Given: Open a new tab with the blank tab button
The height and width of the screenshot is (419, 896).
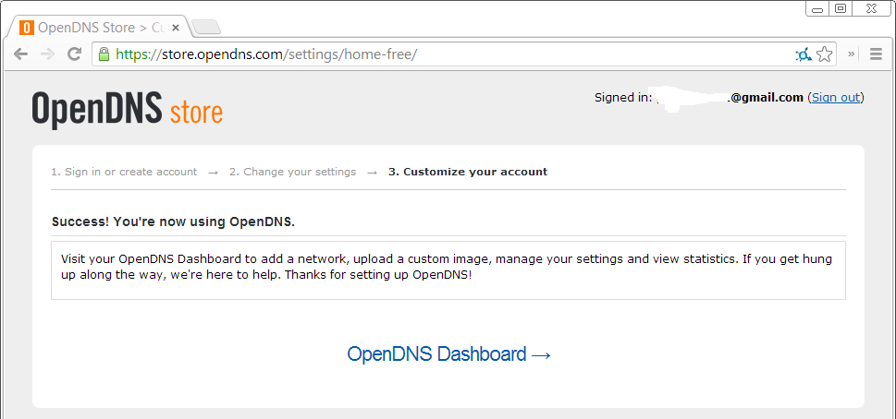Looking at the screenshot, I should [205, 27].
